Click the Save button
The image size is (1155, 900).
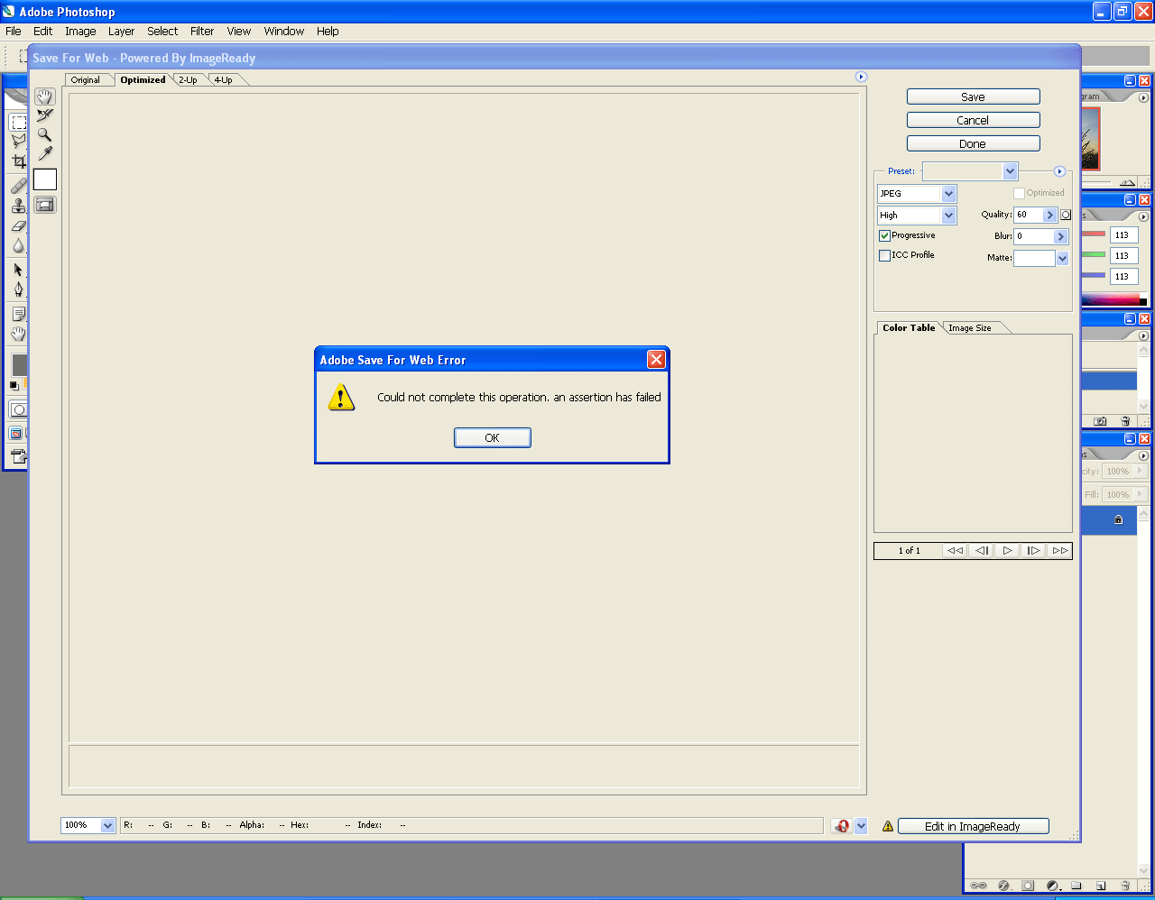click(x=973, y=96)
